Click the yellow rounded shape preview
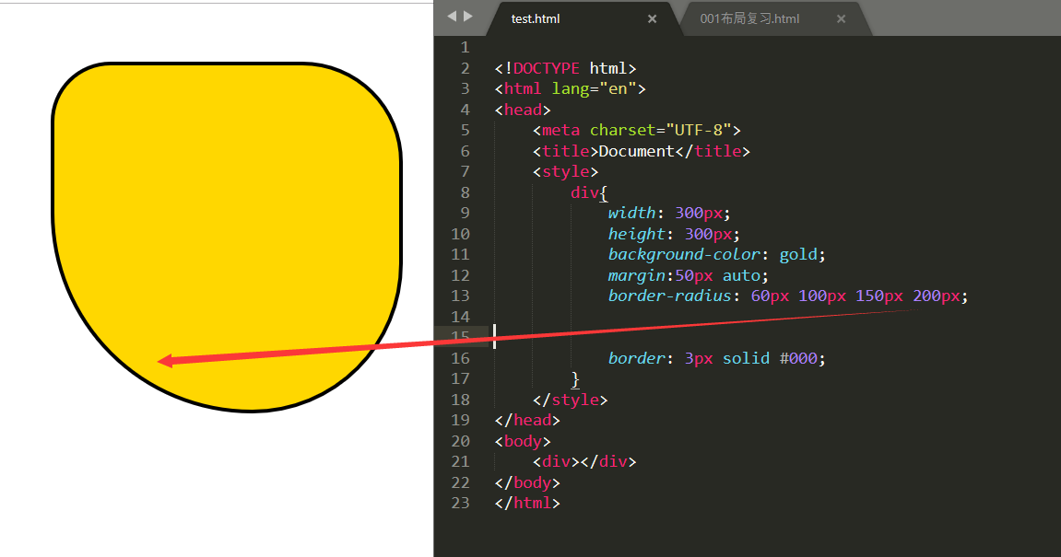 tap(226, 221)
